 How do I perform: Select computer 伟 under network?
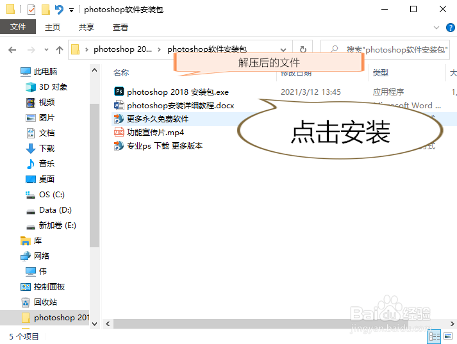[x=42, y=272]
